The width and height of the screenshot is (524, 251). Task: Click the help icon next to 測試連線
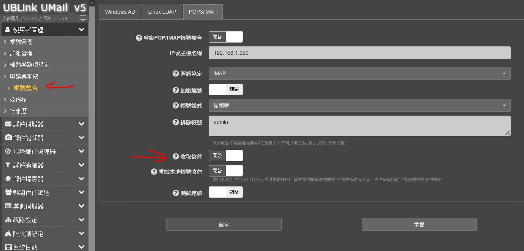[176, 193]
